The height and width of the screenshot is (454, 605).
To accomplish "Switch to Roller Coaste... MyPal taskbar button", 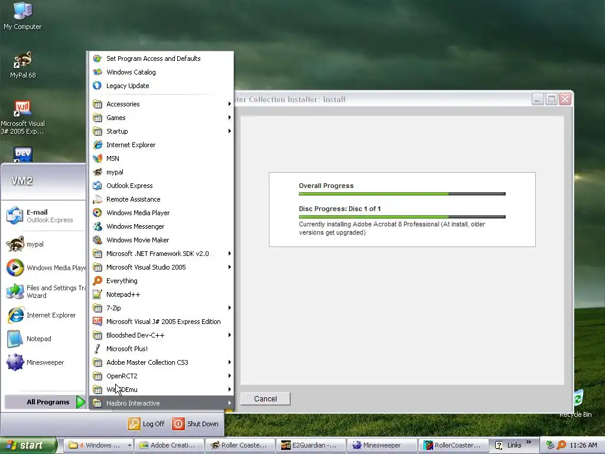I will 240,445.
